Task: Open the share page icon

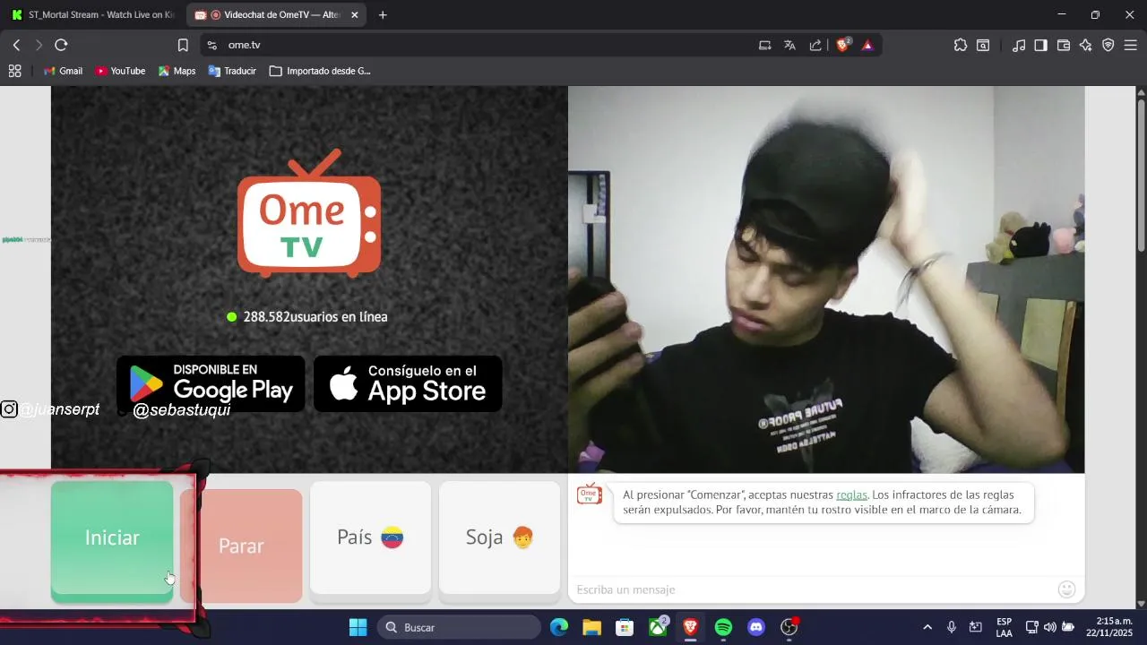Action: click(815, 45)
